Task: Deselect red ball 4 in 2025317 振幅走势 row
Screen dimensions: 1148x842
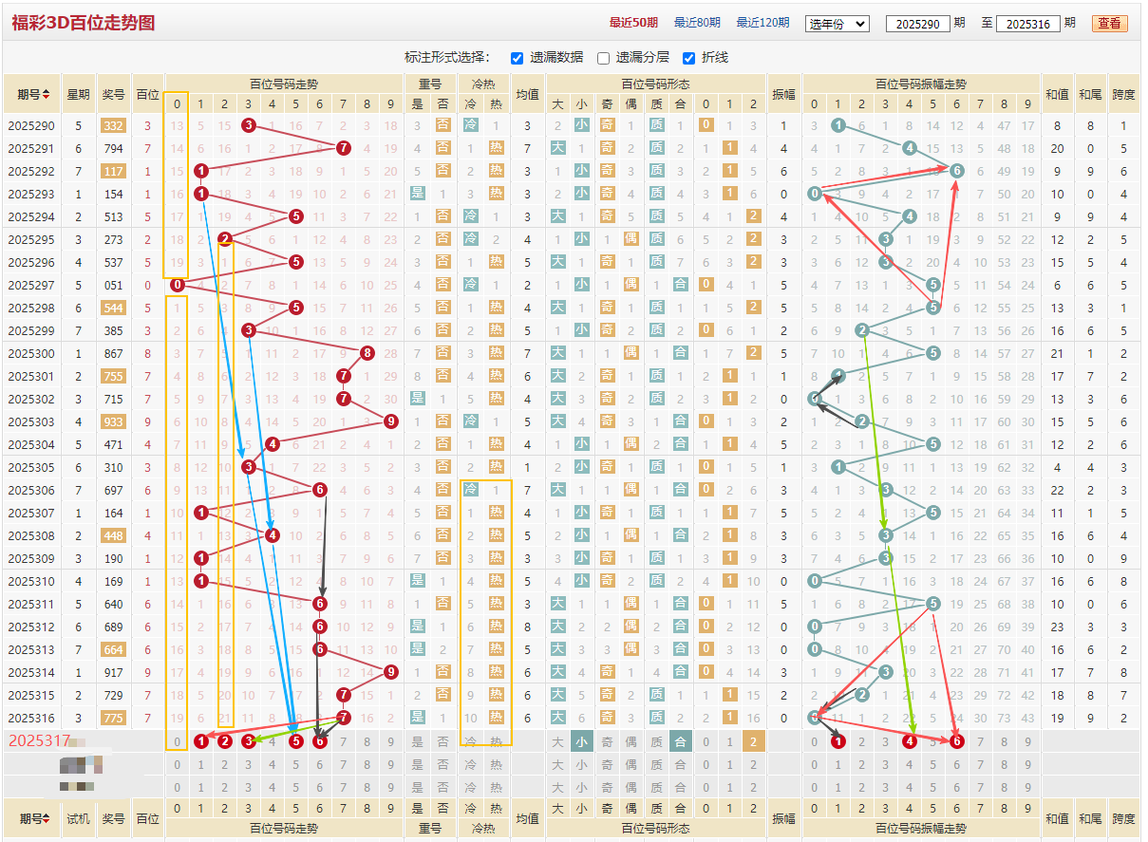Action: point(910,741)
